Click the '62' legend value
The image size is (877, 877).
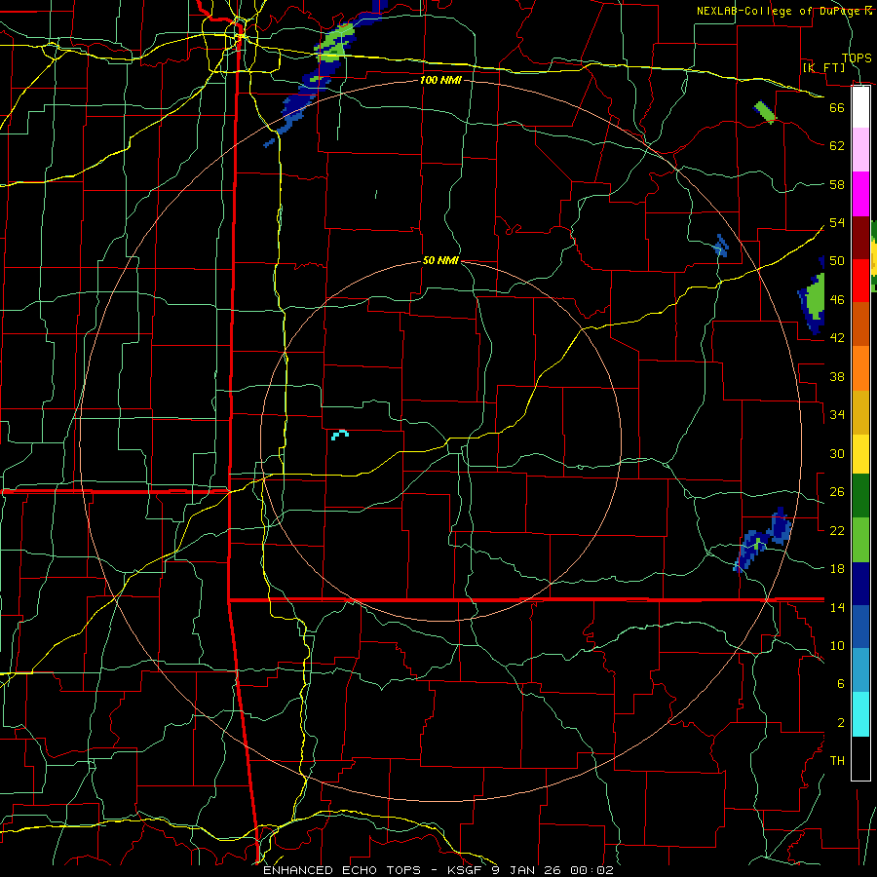[837, 146]
